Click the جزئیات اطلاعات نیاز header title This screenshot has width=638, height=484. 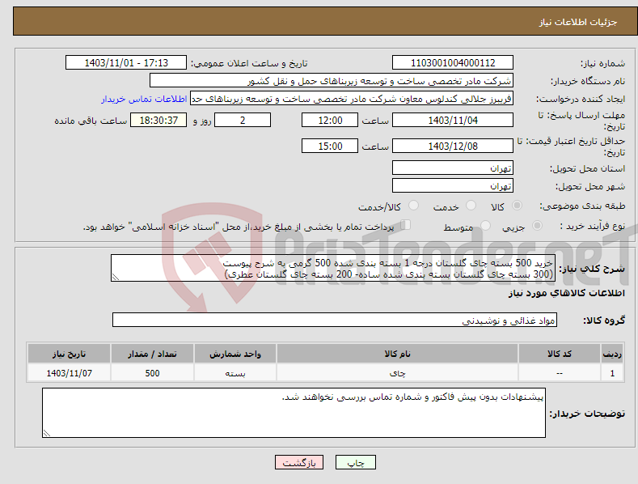(x=578, y=22)
